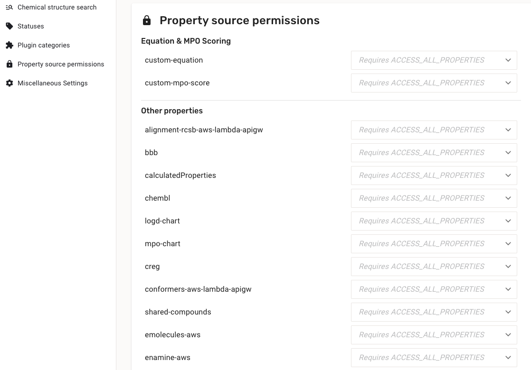Viewport: 531px width, 370px height.
Task: Click the Statuses tag icon
Action: click(x=9, y=26)
